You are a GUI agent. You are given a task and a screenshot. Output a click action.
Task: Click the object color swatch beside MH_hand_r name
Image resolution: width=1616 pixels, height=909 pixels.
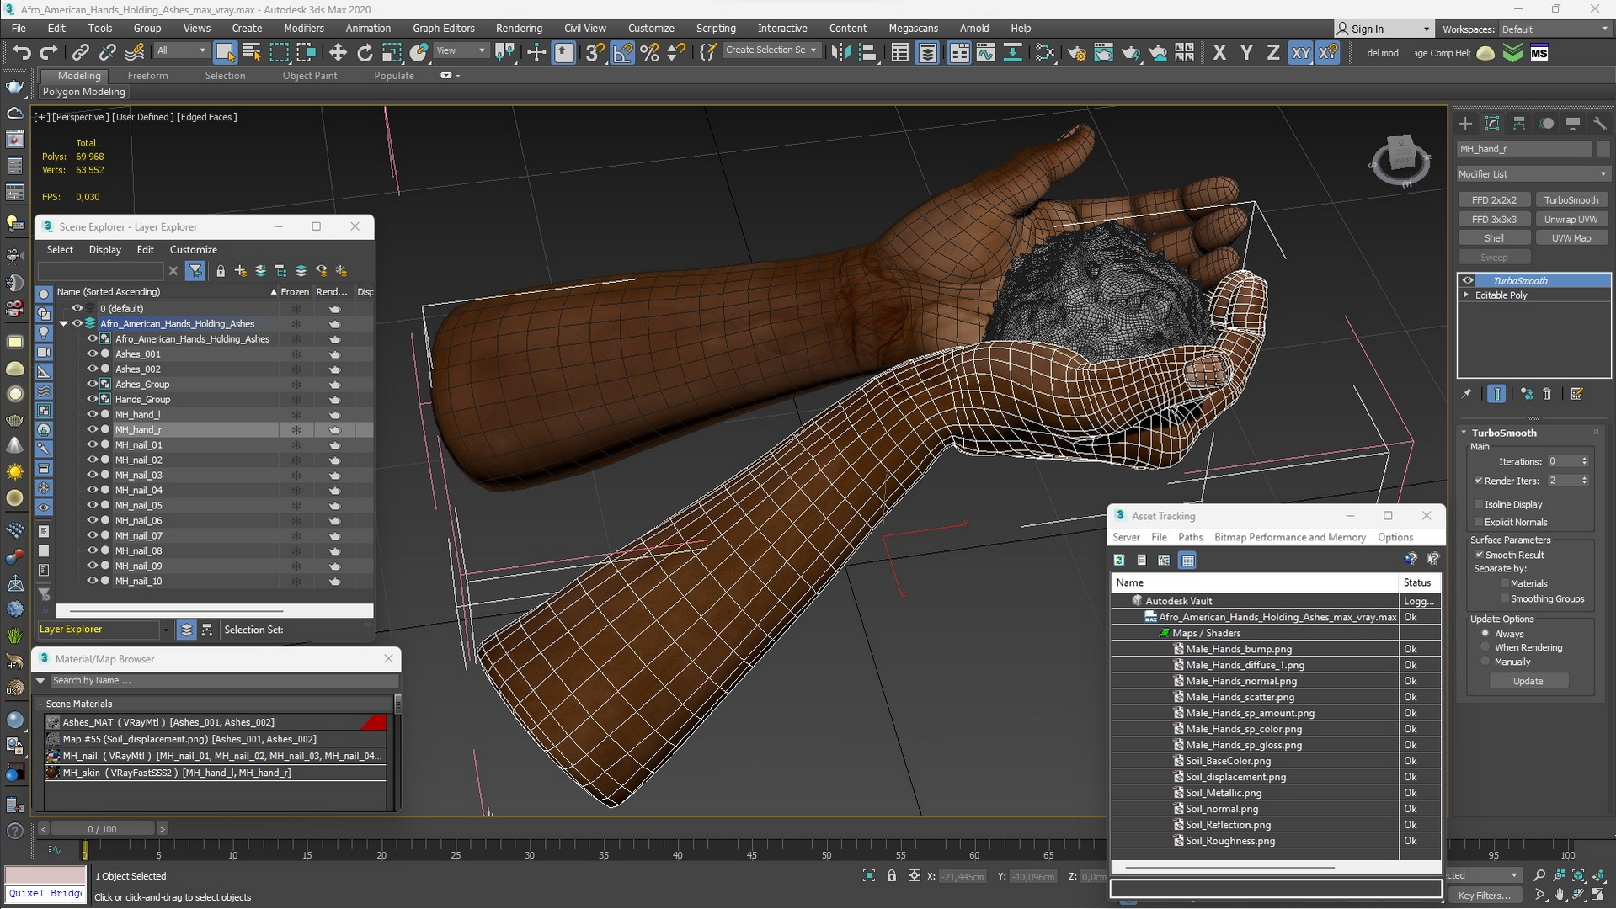(1603, 148)
